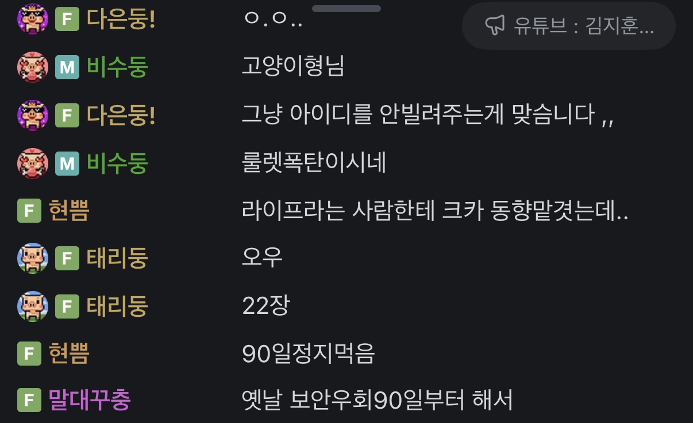
Task: Click the message 라이프라는 사람한테 크카 동향맡겻는데
Action: 436,211
